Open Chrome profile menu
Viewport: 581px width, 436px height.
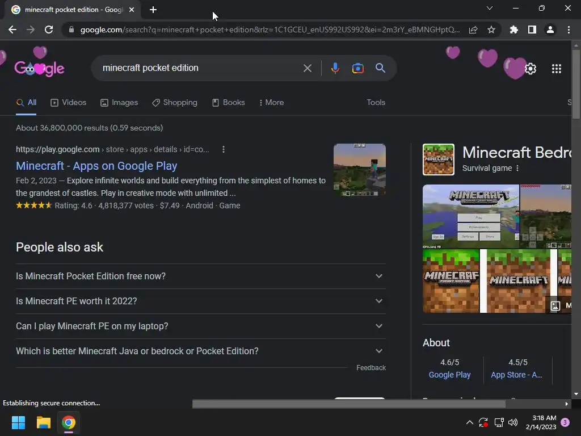[550, 30]
